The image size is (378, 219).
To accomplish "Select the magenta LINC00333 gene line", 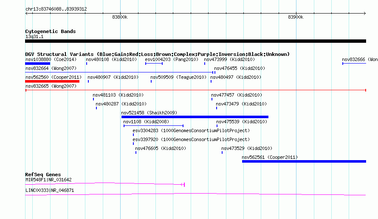I will point(195,194).
